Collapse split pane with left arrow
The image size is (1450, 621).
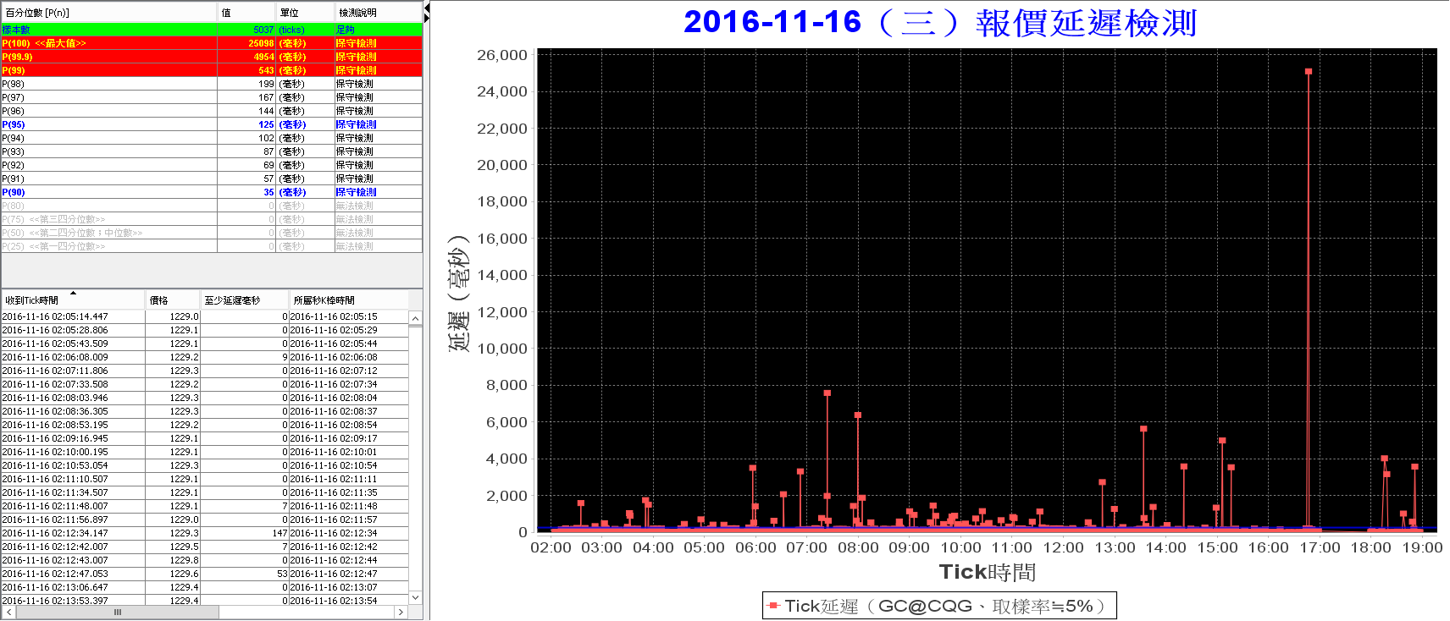point(427,7)
